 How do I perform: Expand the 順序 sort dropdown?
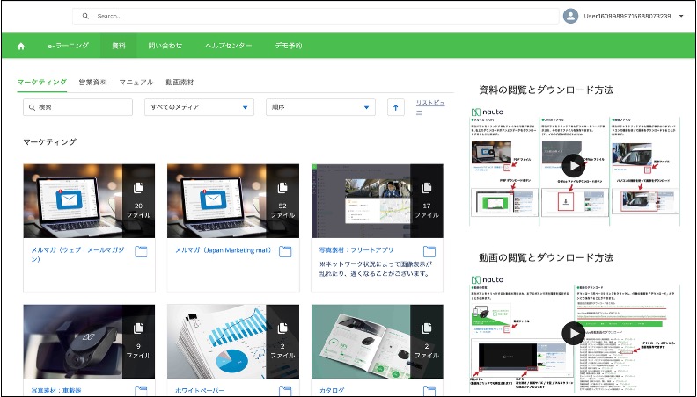coord(320,107)
